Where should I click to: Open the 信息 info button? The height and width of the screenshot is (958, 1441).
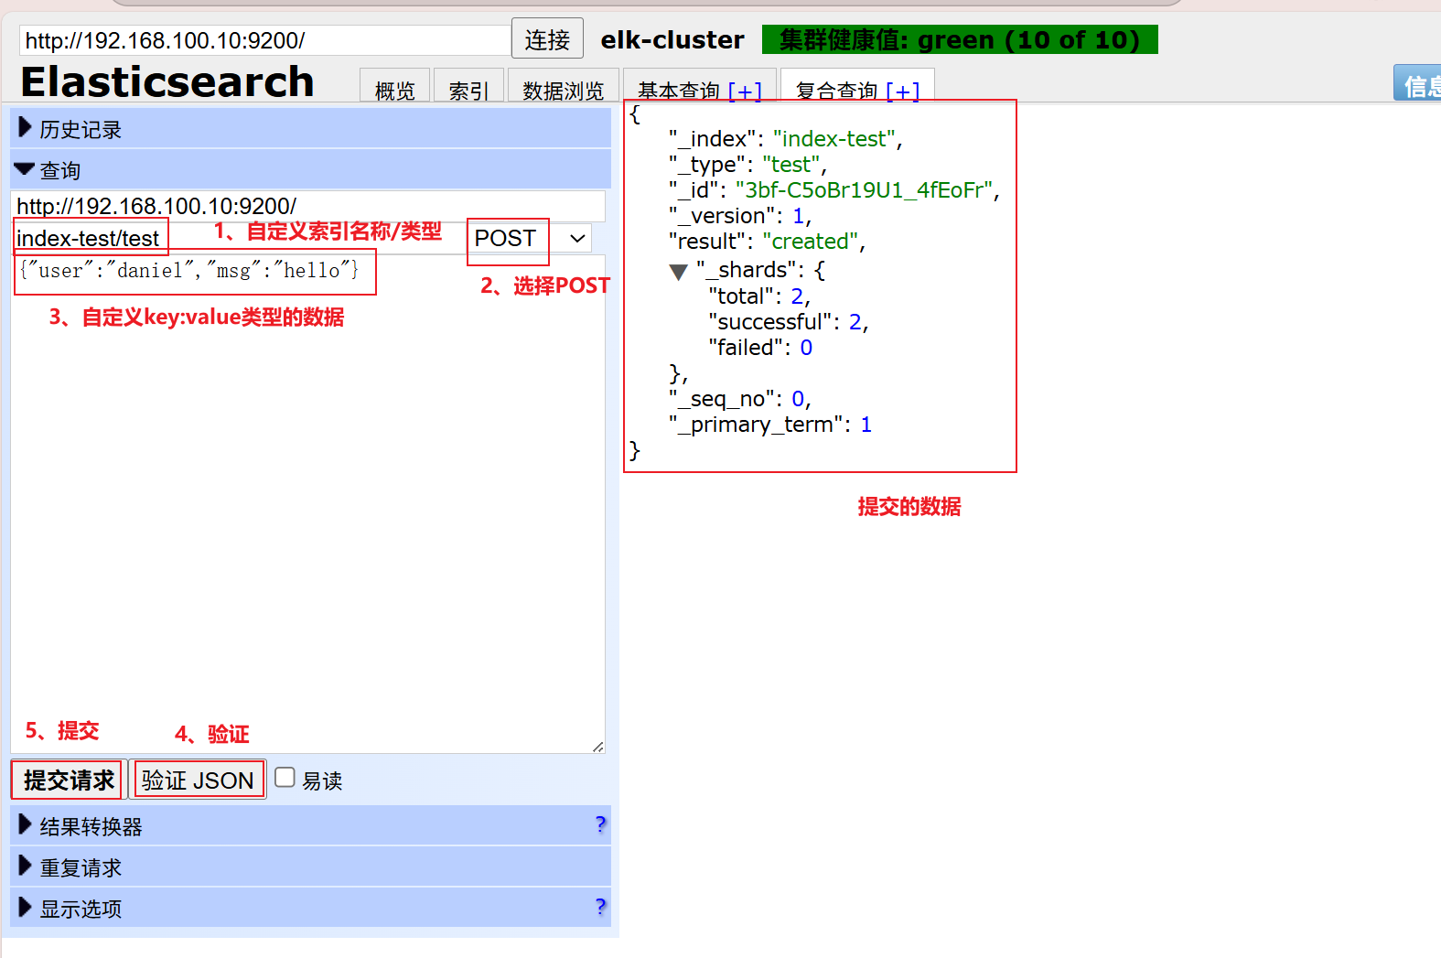1418,84
